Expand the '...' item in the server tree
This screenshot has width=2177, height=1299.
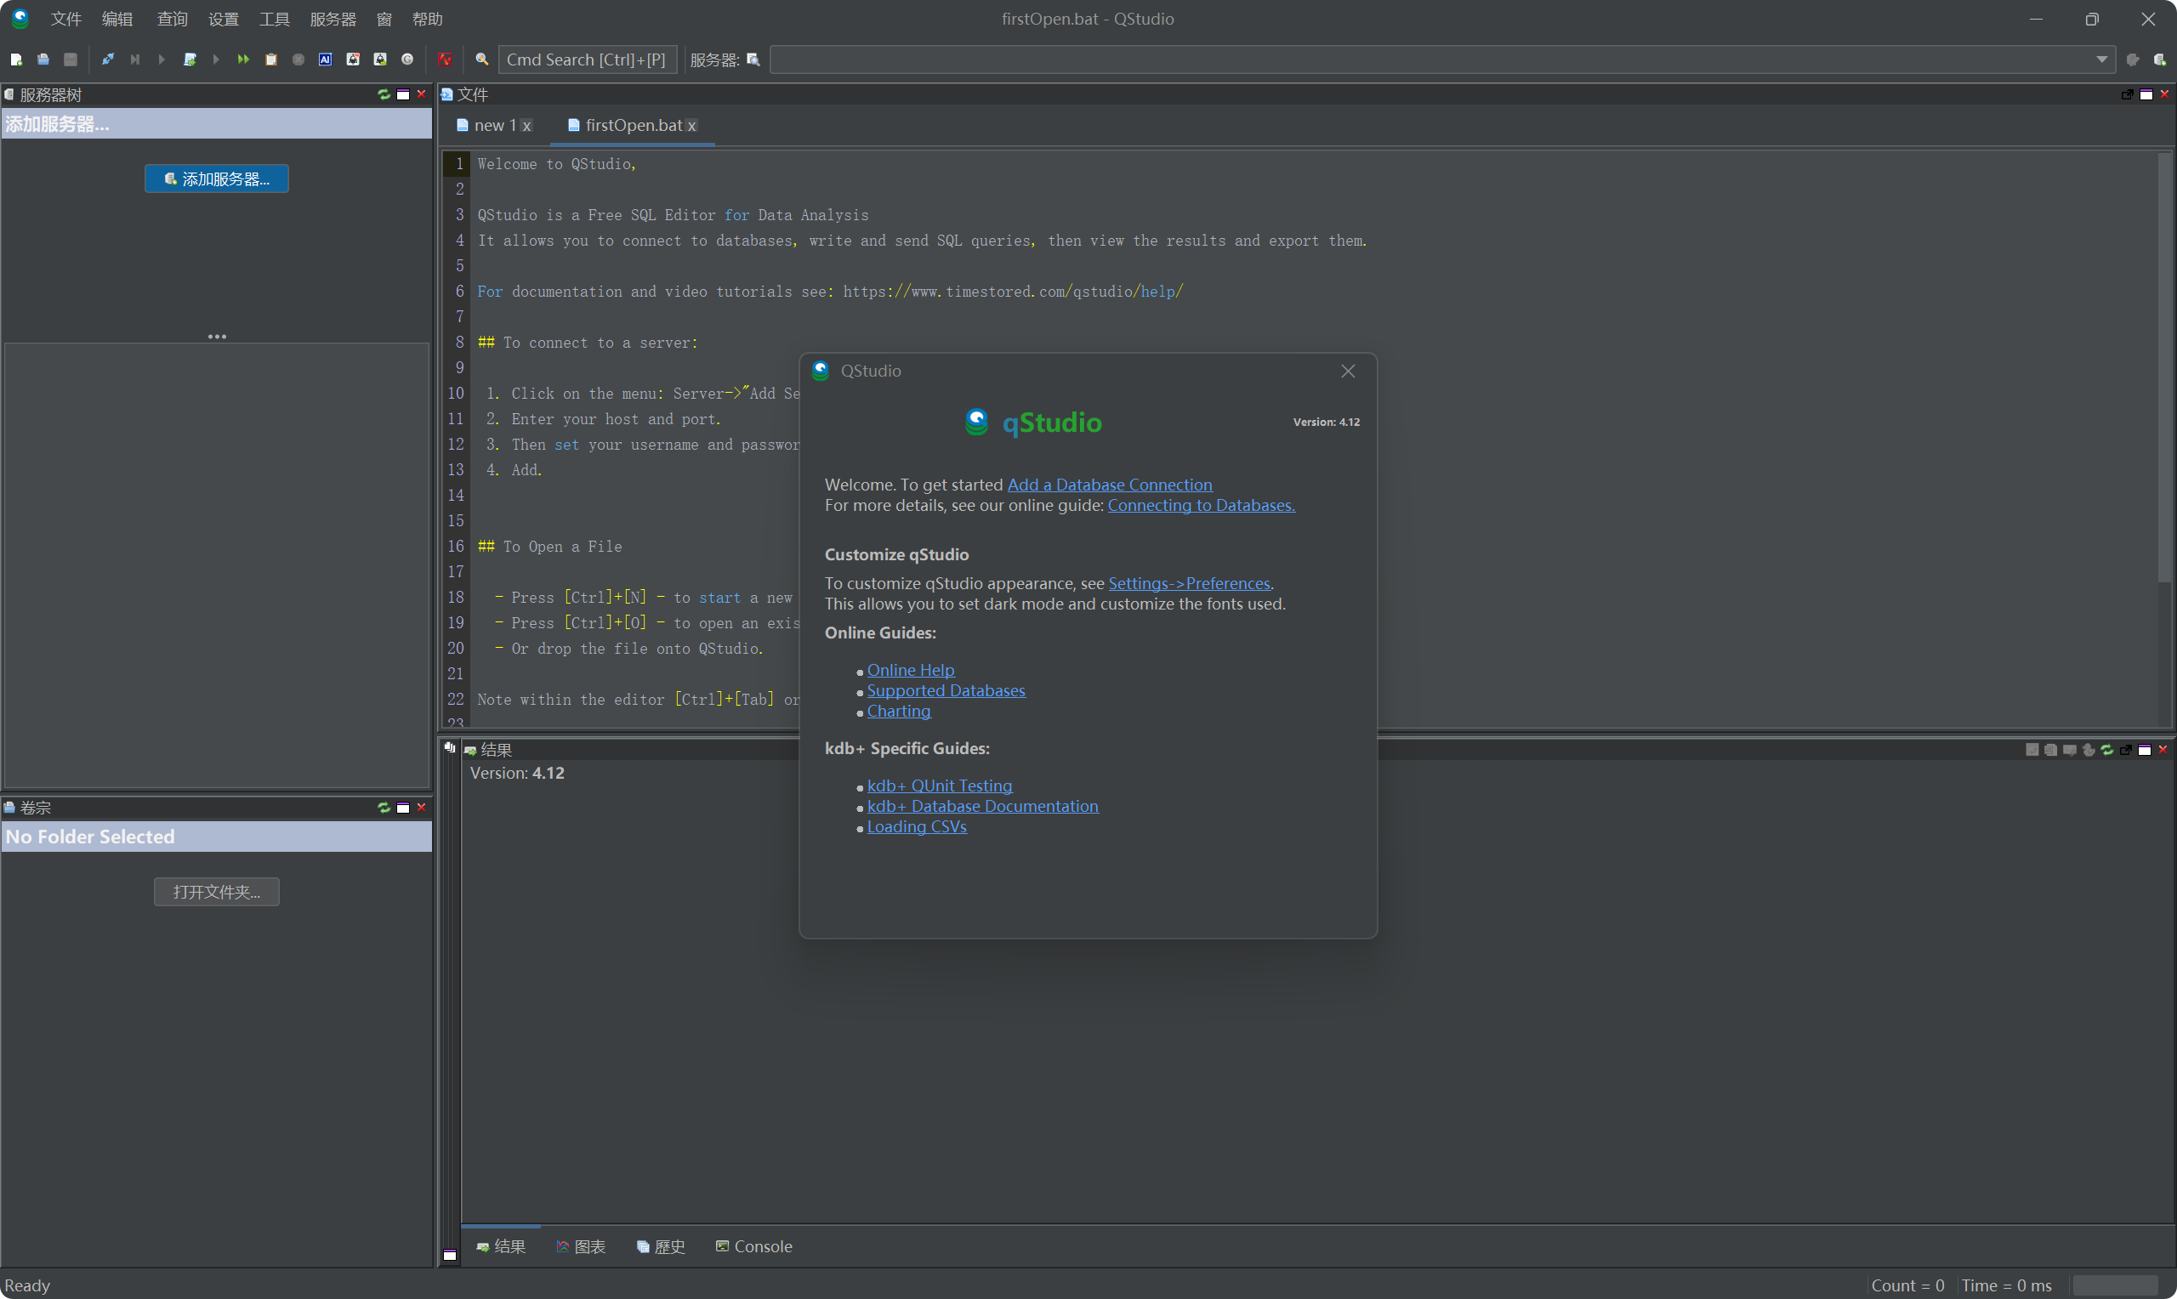click(x=216, y=335)
